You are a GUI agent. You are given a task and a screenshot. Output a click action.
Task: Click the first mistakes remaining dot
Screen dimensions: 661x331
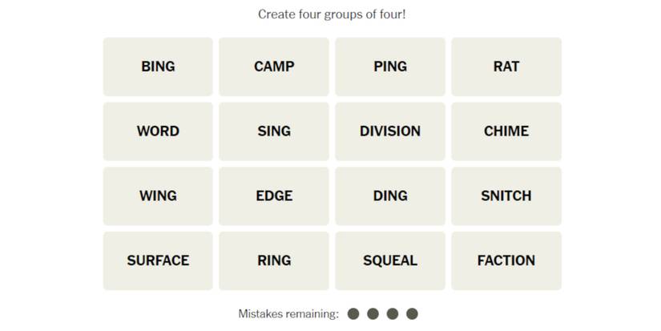(353, 314)
